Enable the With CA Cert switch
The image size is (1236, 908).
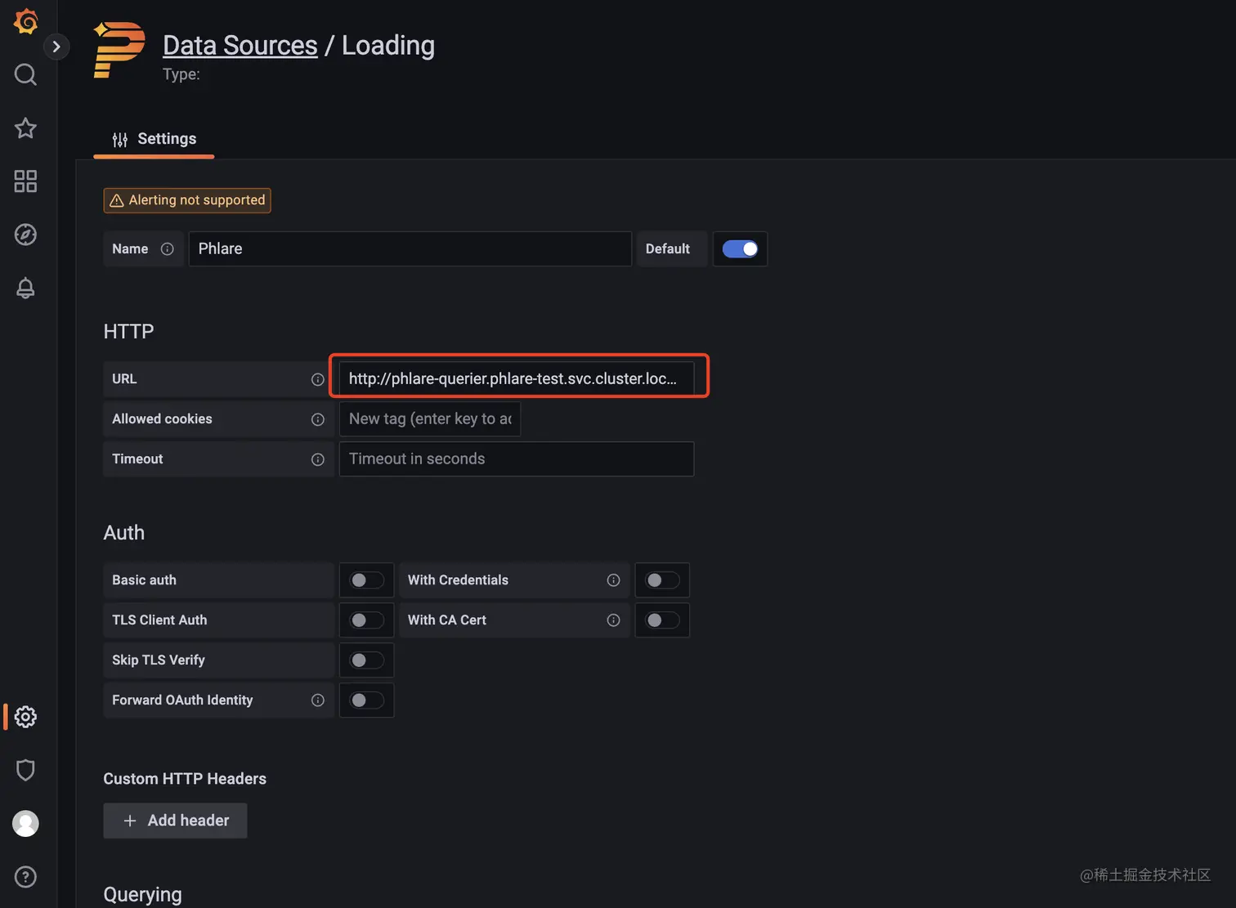[662, 620]
